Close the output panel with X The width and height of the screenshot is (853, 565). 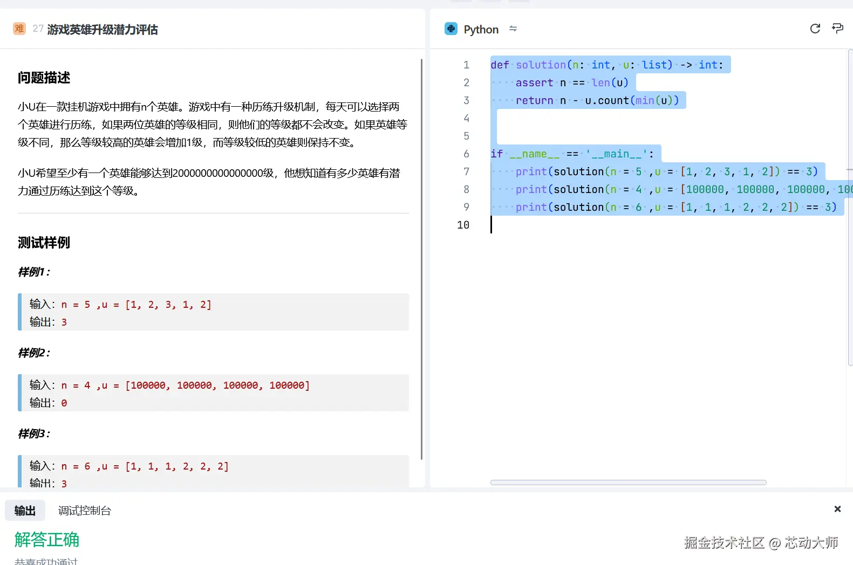[837, 509]
